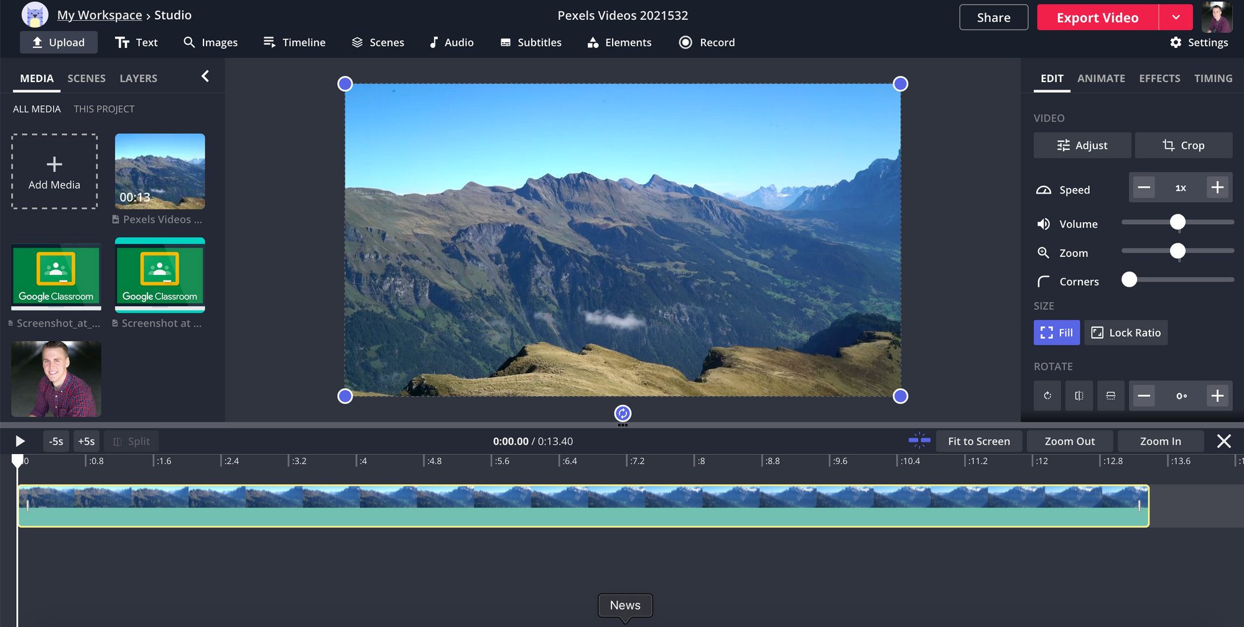This screenshot has height=627, width=1244.
Task: Toggle the Fill size option
Action: 1056,333
